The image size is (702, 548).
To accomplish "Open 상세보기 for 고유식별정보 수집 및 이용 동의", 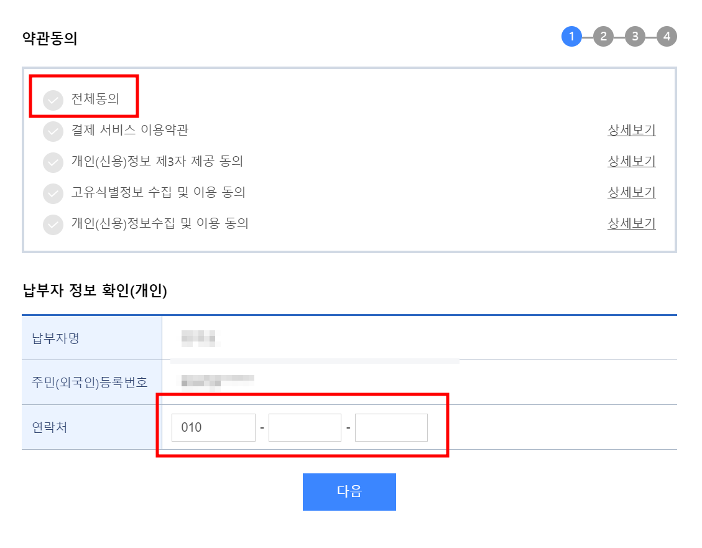I will 631,193.
